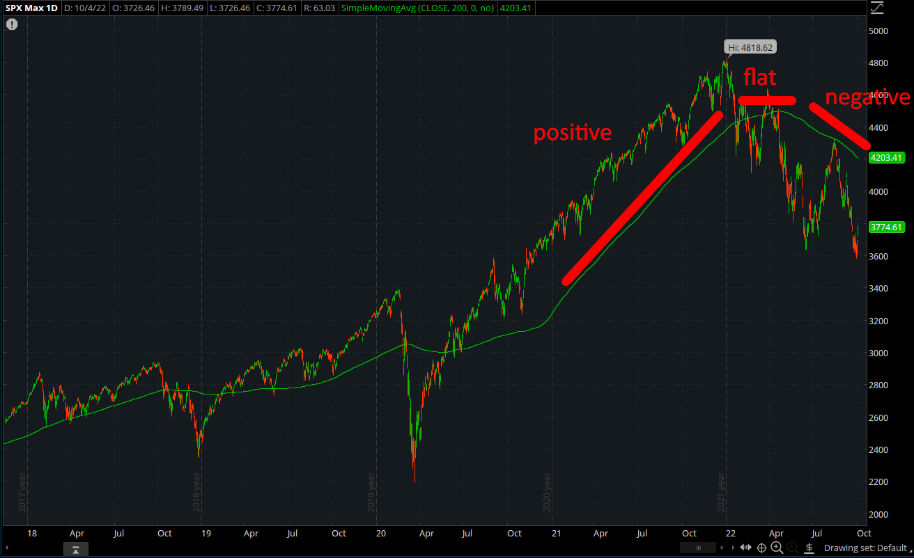914x558 pixels.
Task: Click the Hi: 4818.62 price bubble
Action: tap(750, 47)
